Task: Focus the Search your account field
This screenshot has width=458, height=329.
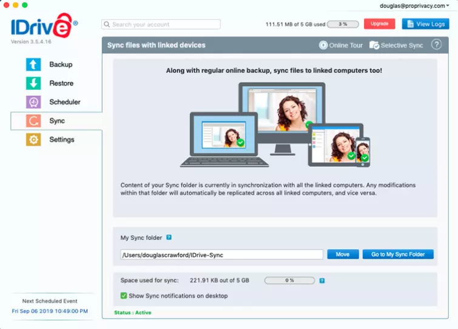Action: pos(161,24)
